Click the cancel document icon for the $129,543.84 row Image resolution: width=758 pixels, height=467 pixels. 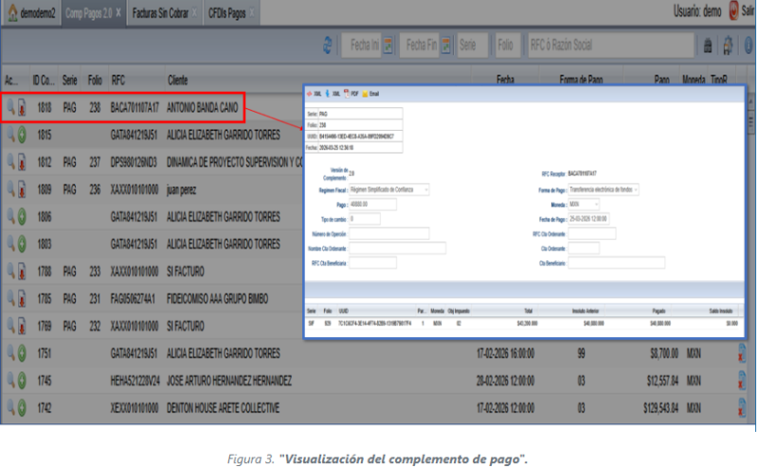(741, 408)
